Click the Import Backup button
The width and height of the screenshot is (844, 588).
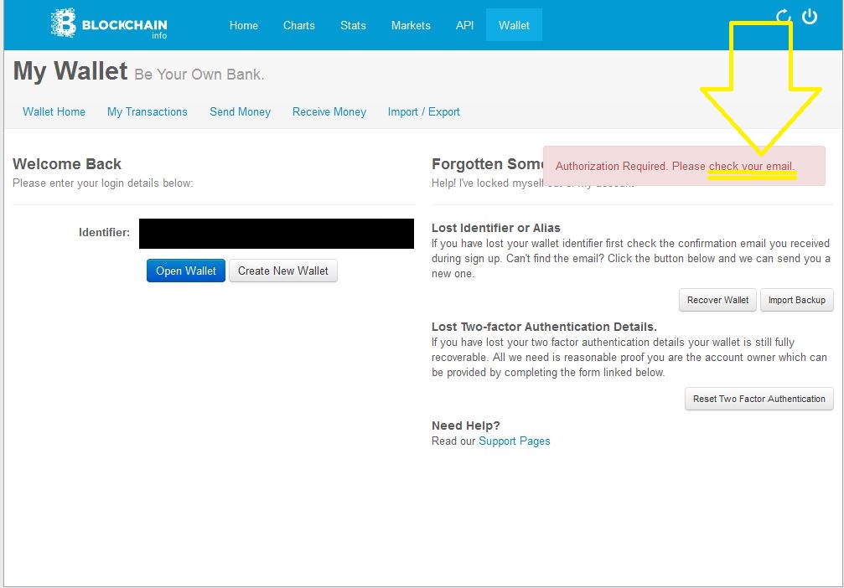coord(796,300)
